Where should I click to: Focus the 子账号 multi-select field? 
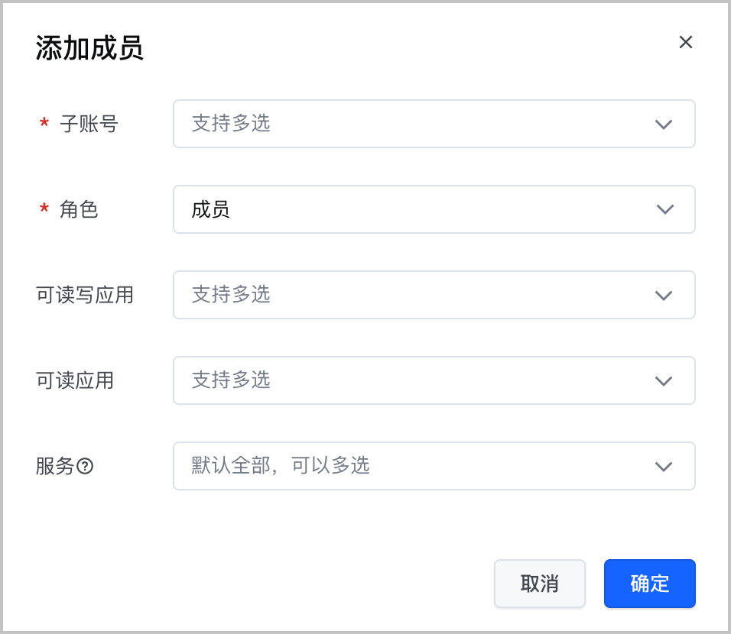tap(434, 124)
